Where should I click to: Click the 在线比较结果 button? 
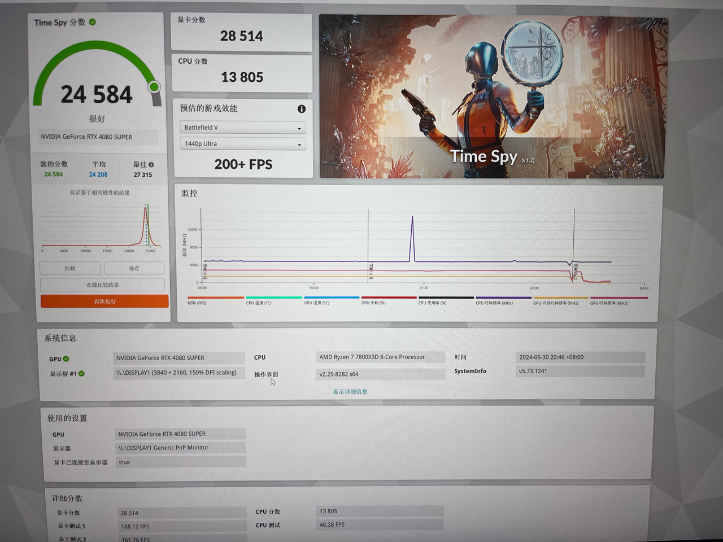click(x=102, y=285)
